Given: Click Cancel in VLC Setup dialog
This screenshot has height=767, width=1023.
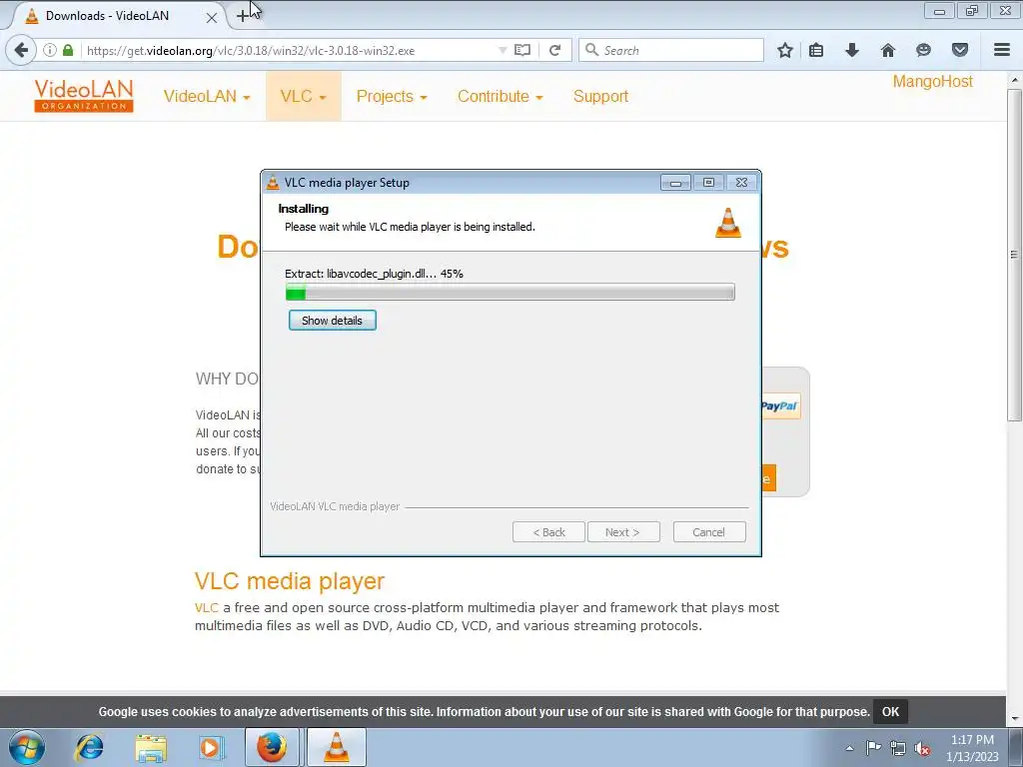Looking at the screenshot, I should (709, 532).
